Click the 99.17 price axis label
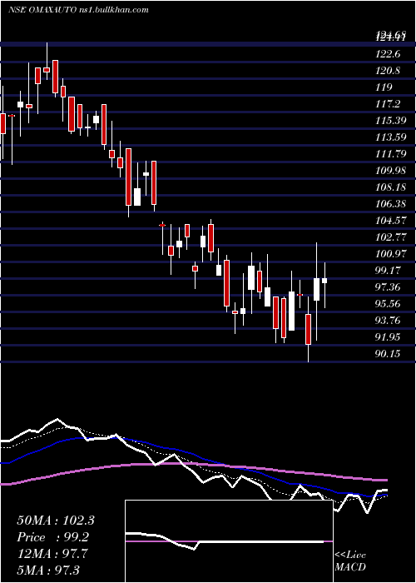This screenshot has width=416, height=583. [388, 271]
